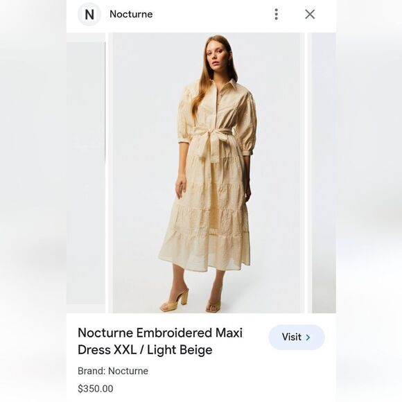Open the main beige dress product photo
The width and height of the screenshot is (402, 402).
[206, 173]
